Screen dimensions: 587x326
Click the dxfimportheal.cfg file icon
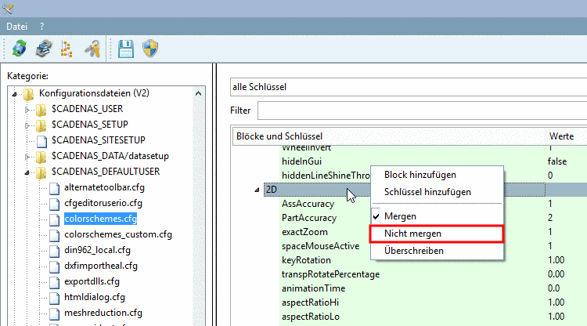point(54,266)
